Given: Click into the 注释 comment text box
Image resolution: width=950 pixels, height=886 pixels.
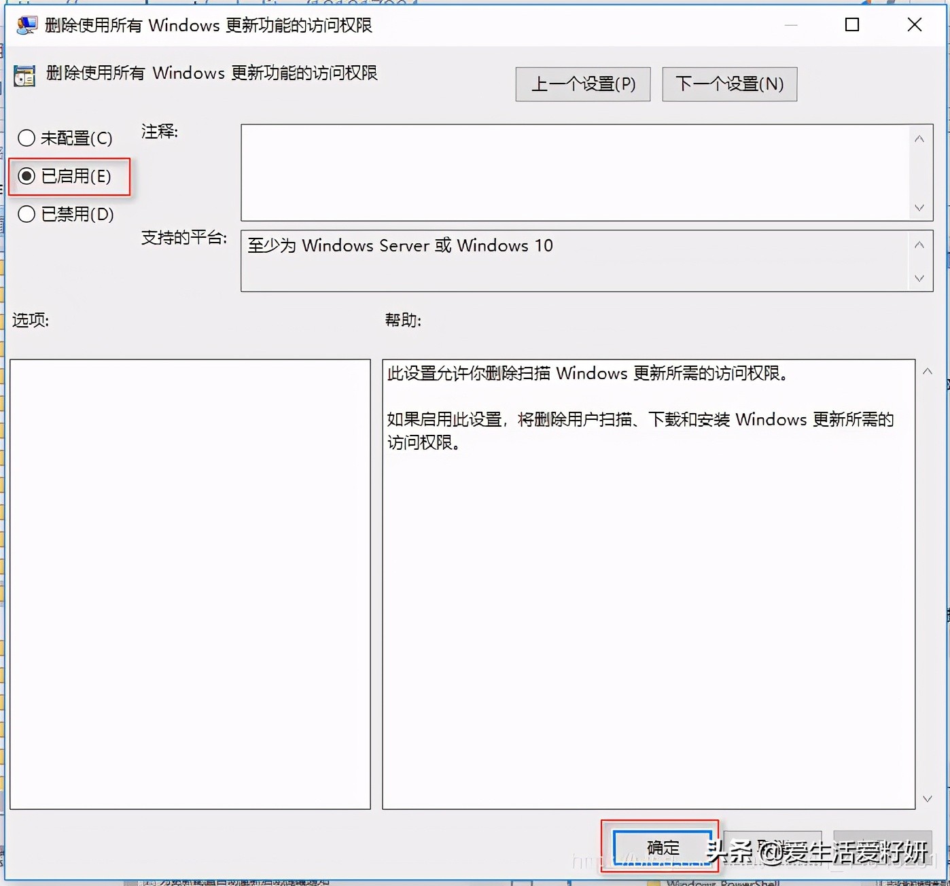Looking at the screenshot, I should (x=574, y=173).
